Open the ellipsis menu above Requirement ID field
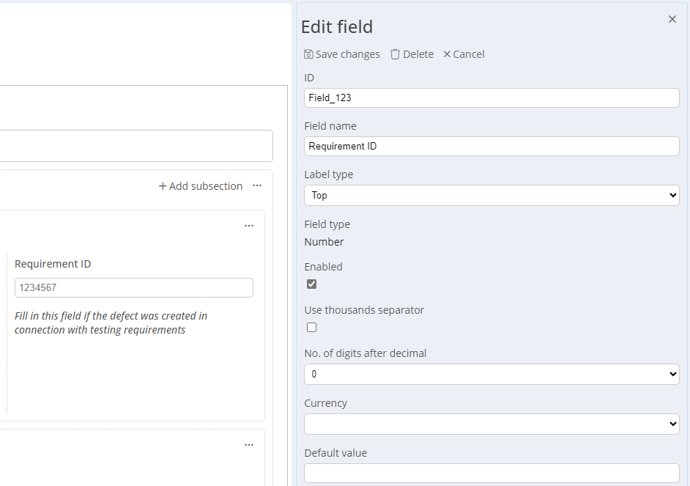Viewport: 690px width, 486px height. tap(249, 226)
